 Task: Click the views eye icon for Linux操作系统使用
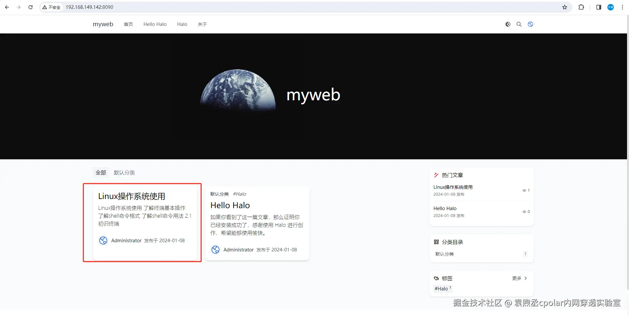click(x=524, y=190)
